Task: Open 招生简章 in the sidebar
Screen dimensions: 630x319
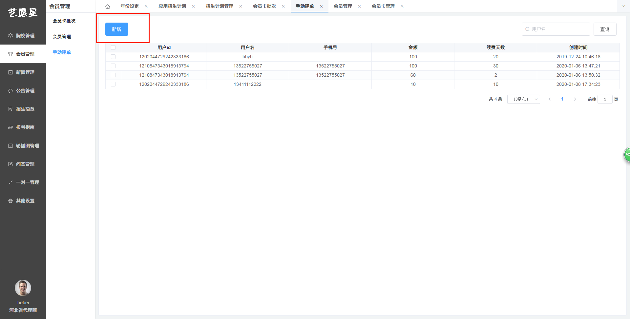Action: [x=23, y=109]
